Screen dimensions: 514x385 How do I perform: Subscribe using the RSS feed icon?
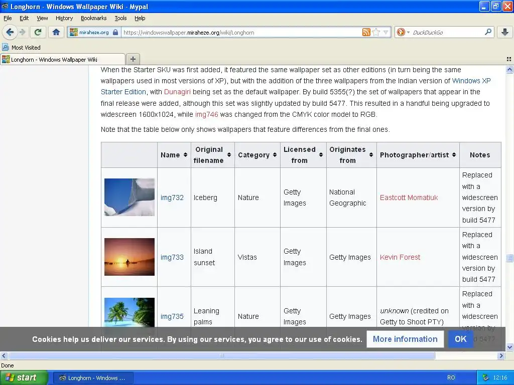(x=366, y=32)
